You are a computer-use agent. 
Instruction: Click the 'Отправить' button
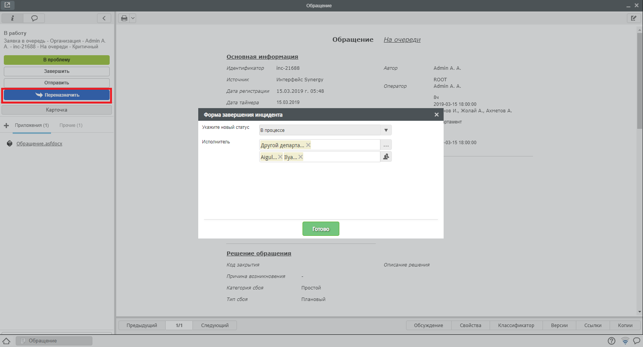tap(57, 83)
